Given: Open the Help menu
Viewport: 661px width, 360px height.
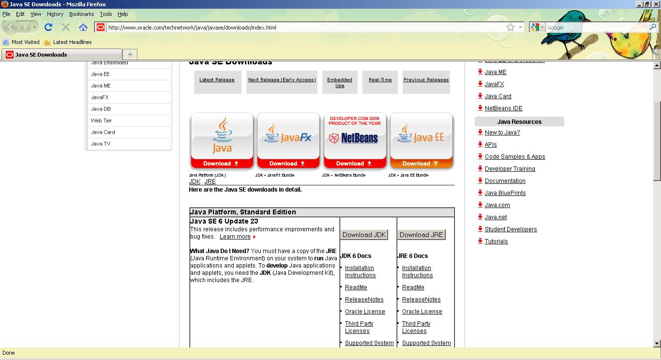Looking at the screenshot, I should coord(122,14).
